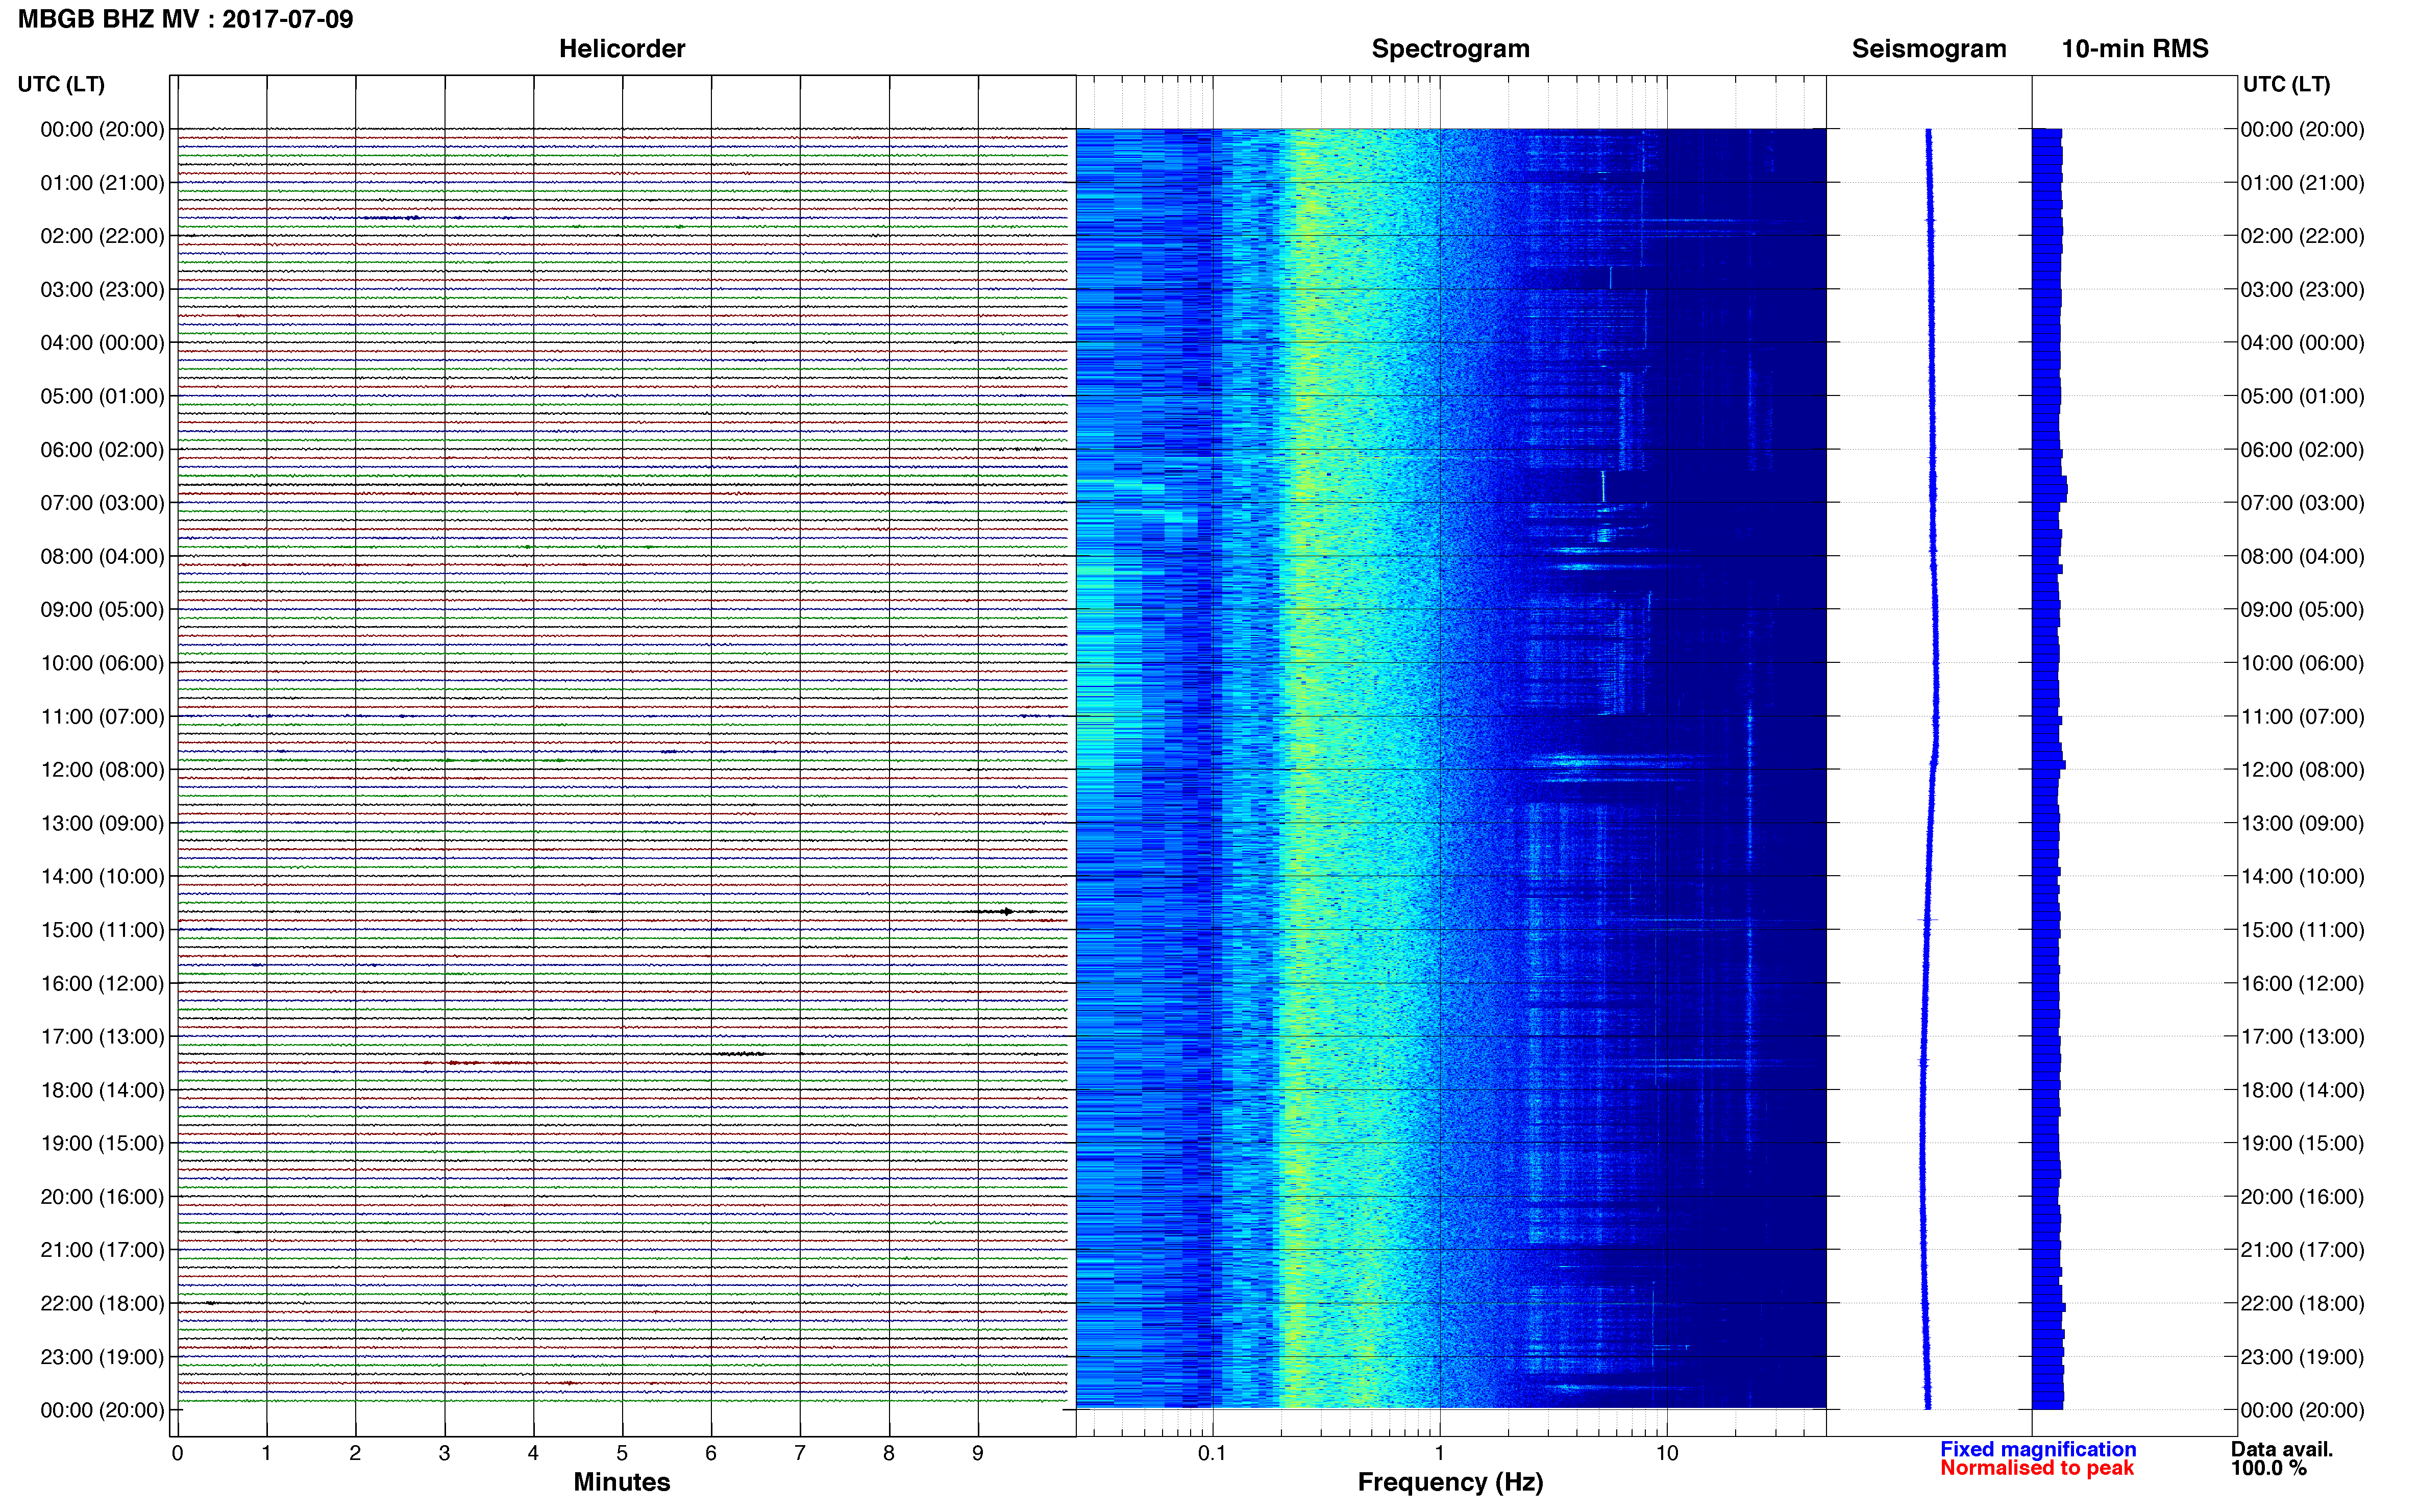Click the red 'Normalised to peak' legend text

pos(2037,1468)
